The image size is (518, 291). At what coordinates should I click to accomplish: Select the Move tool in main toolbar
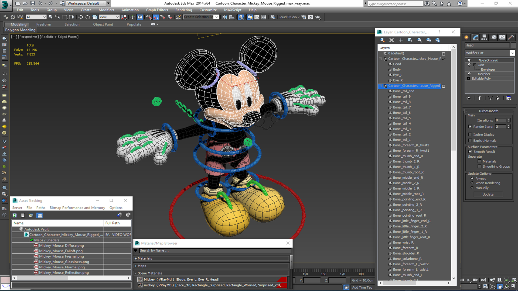coord(81,17)
